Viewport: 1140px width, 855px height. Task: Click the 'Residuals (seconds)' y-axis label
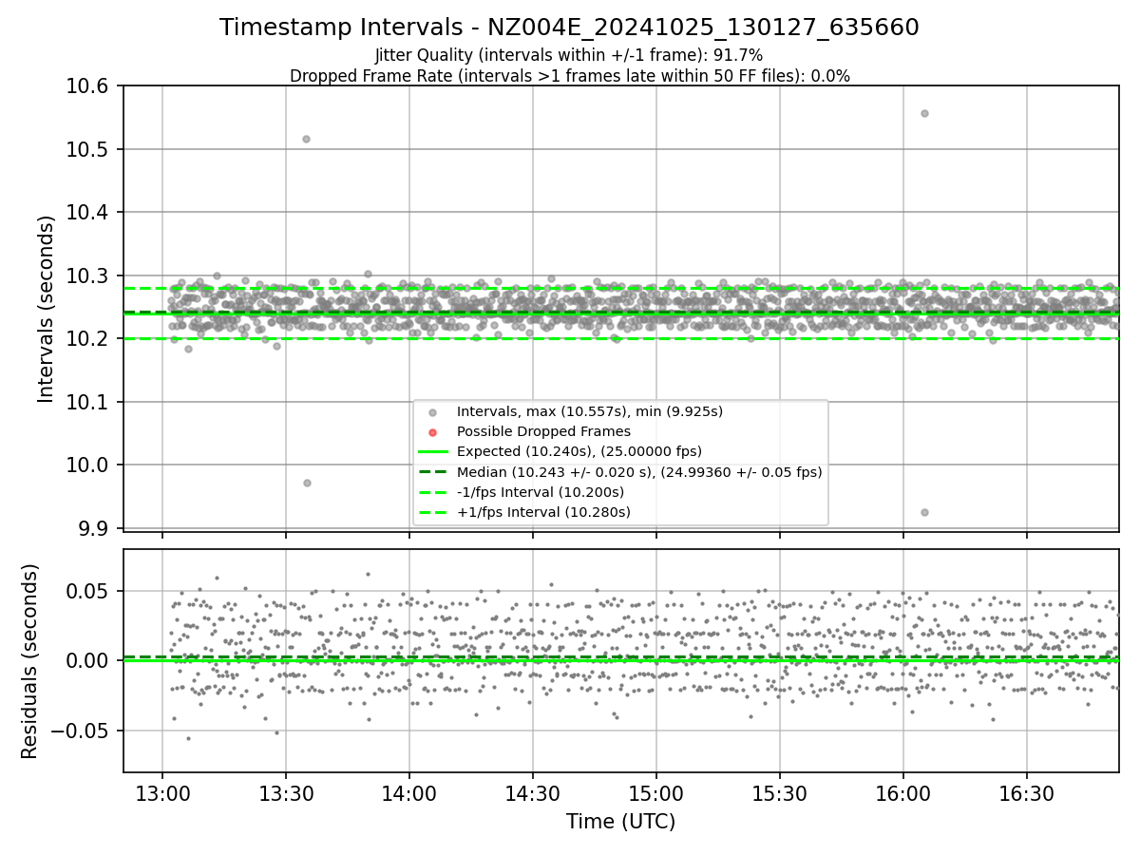tap(29, 661)
